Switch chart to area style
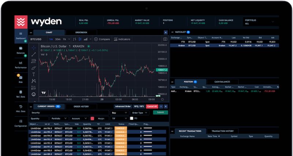 click(x=86, y=39)
